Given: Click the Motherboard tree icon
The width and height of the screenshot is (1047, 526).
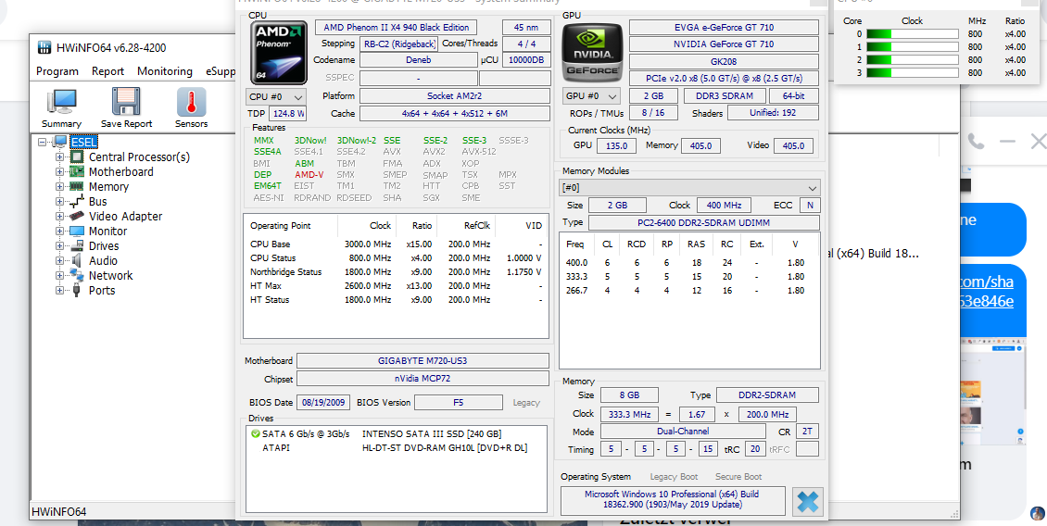Looking at the screenshot, I should pos(78,171).
